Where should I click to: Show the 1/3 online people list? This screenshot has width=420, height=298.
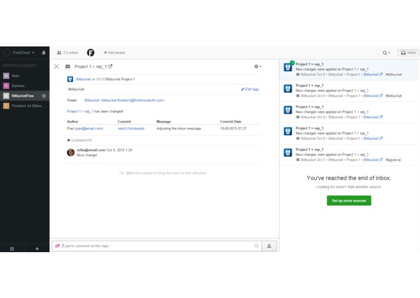tap(67, 52)
